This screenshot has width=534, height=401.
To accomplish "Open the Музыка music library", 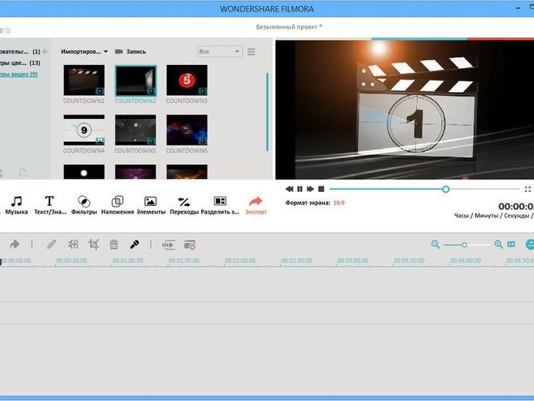I will tap(16, 205).
